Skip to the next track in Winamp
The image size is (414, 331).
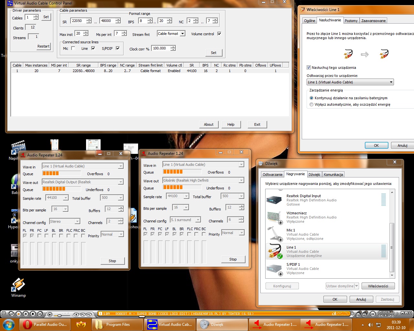(x=40, y=314)
